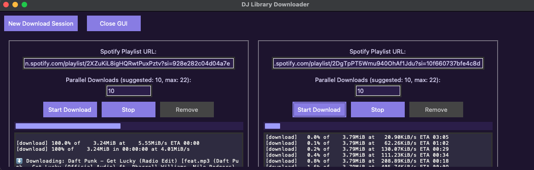Focus the right Spotify Playlist URL field
The image size is (534, 170).
[378, 63]
